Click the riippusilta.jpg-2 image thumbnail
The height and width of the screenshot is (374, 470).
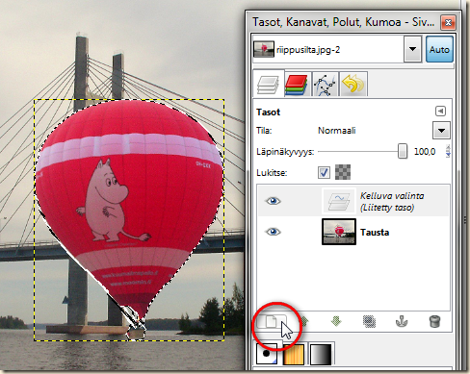(264, 49)
